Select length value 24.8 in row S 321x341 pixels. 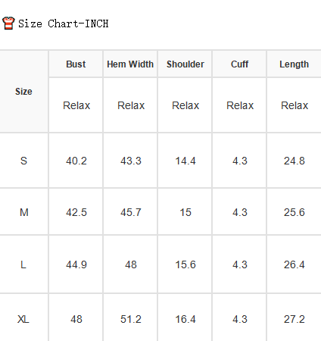tap(295, 161)
